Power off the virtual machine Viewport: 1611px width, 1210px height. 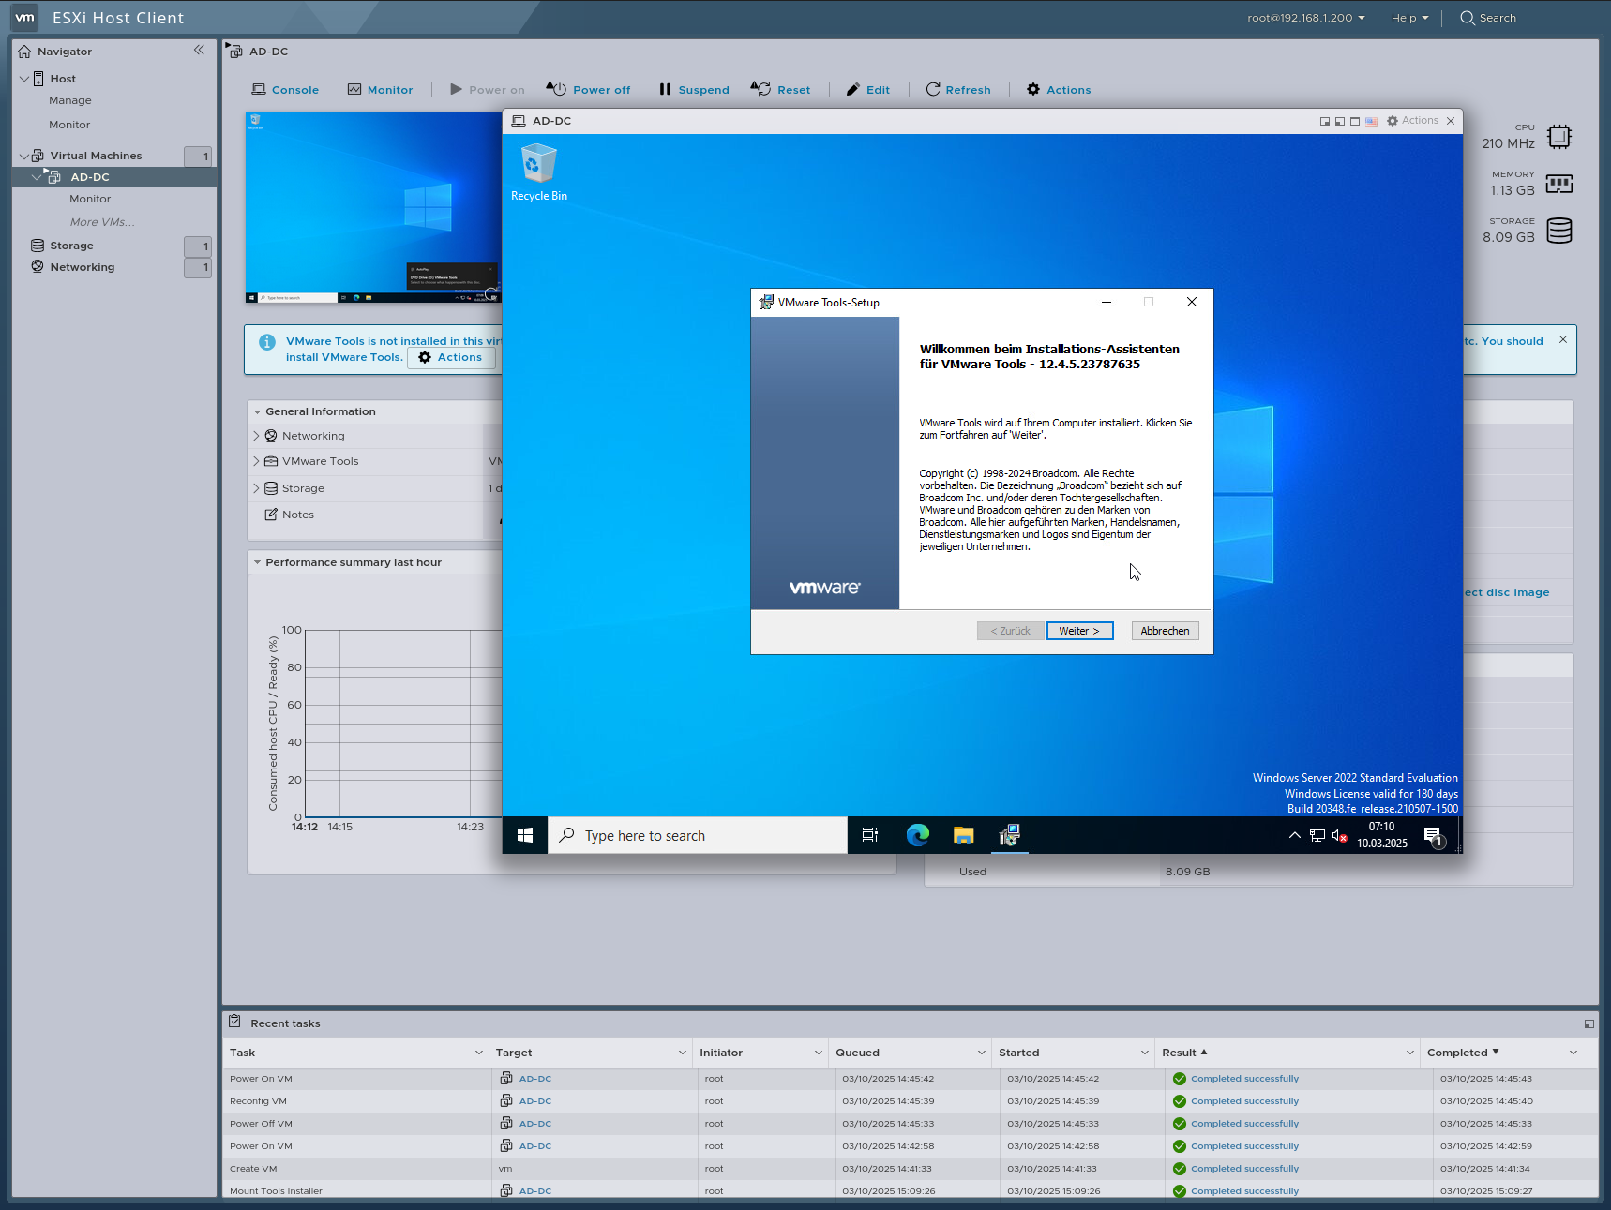(588, 89)
